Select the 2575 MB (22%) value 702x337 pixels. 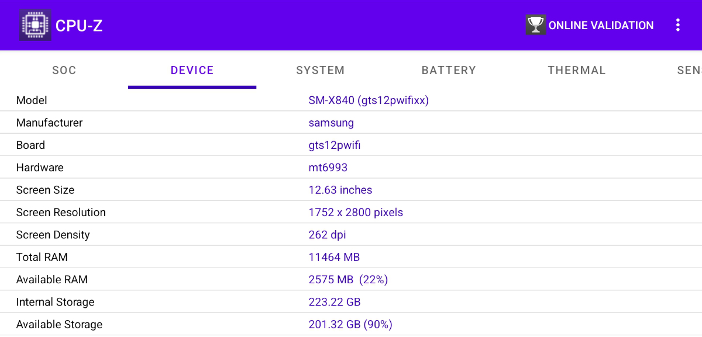pos(348,280)
